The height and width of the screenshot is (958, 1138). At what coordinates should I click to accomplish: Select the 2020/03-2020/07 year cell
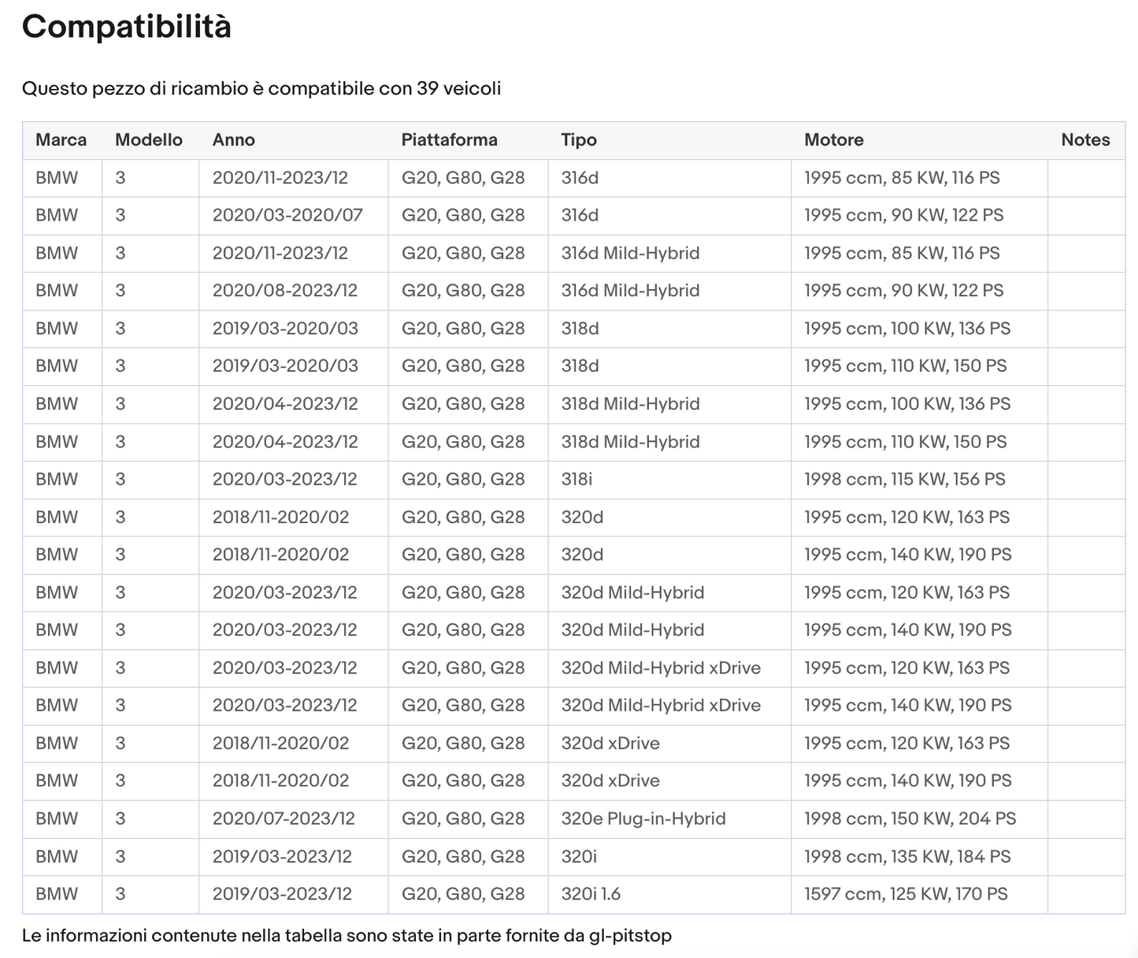coord(293,216)
